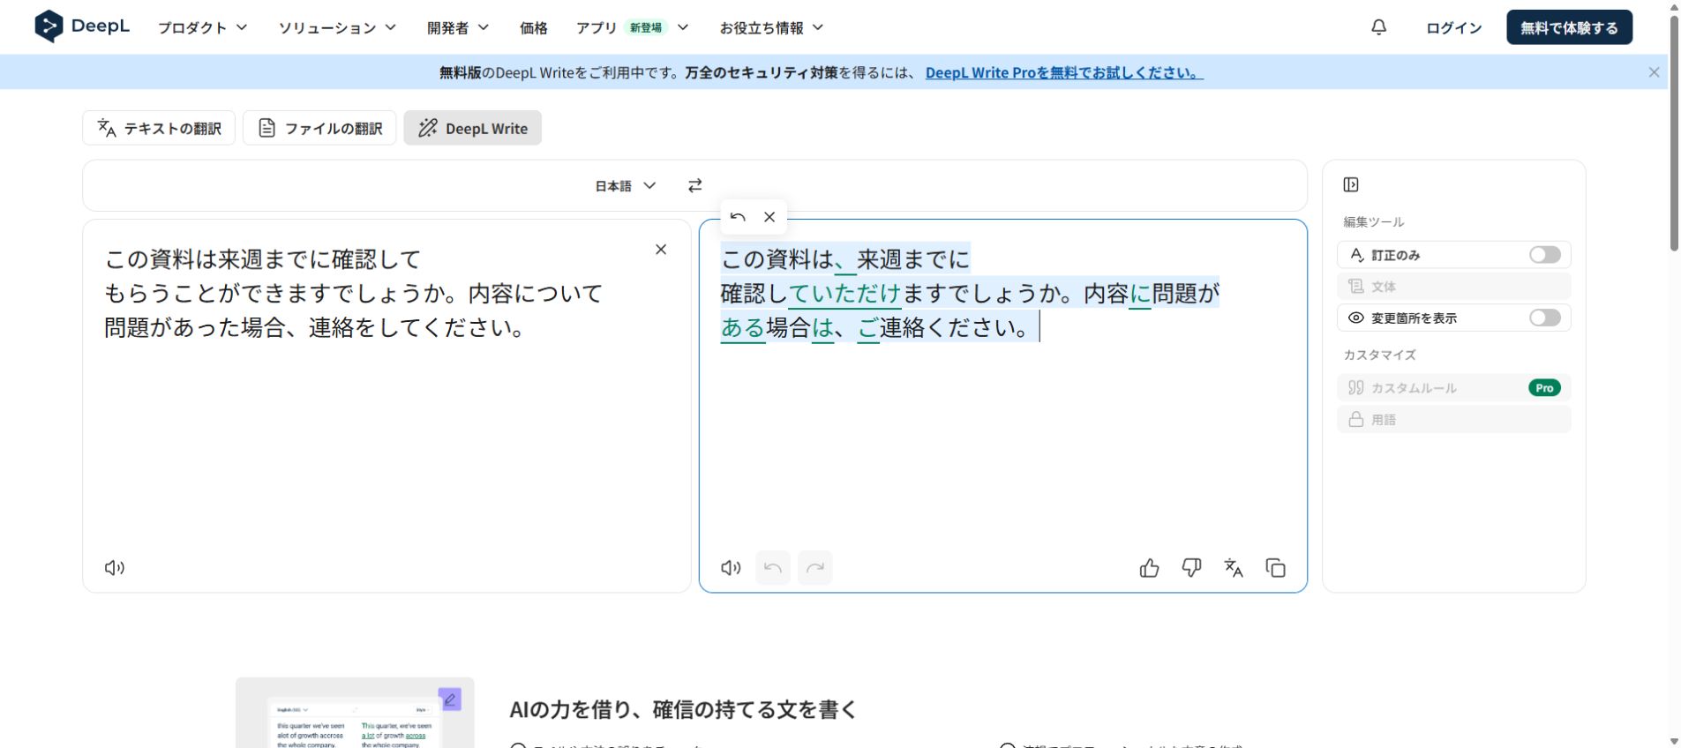Undo the last edit in the output toolbar
1681x748 pixels.
click(x=773, y=568)
